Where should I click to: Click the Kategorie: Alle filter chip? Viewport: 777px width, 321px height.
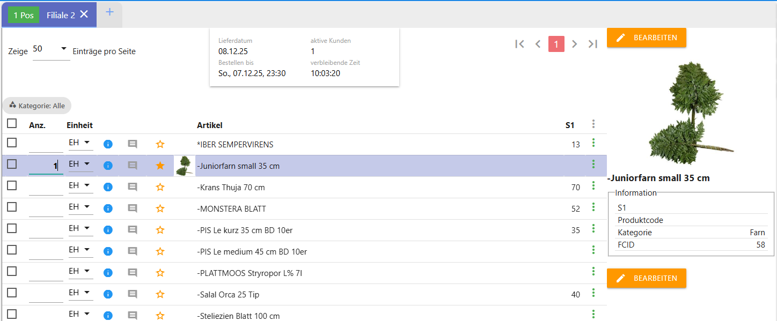click(x=37, y=106)
